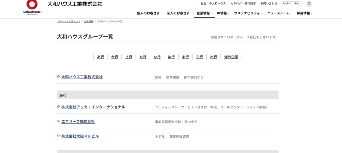Jump to the か行 section

(x=115, y=57)
